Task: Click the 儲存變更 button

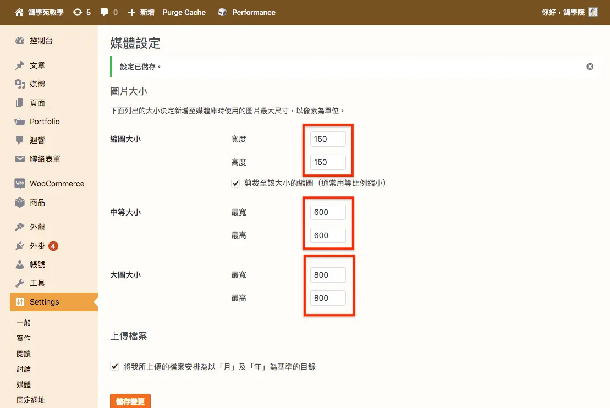Action: pyautogui.click(x=130, y=401)
